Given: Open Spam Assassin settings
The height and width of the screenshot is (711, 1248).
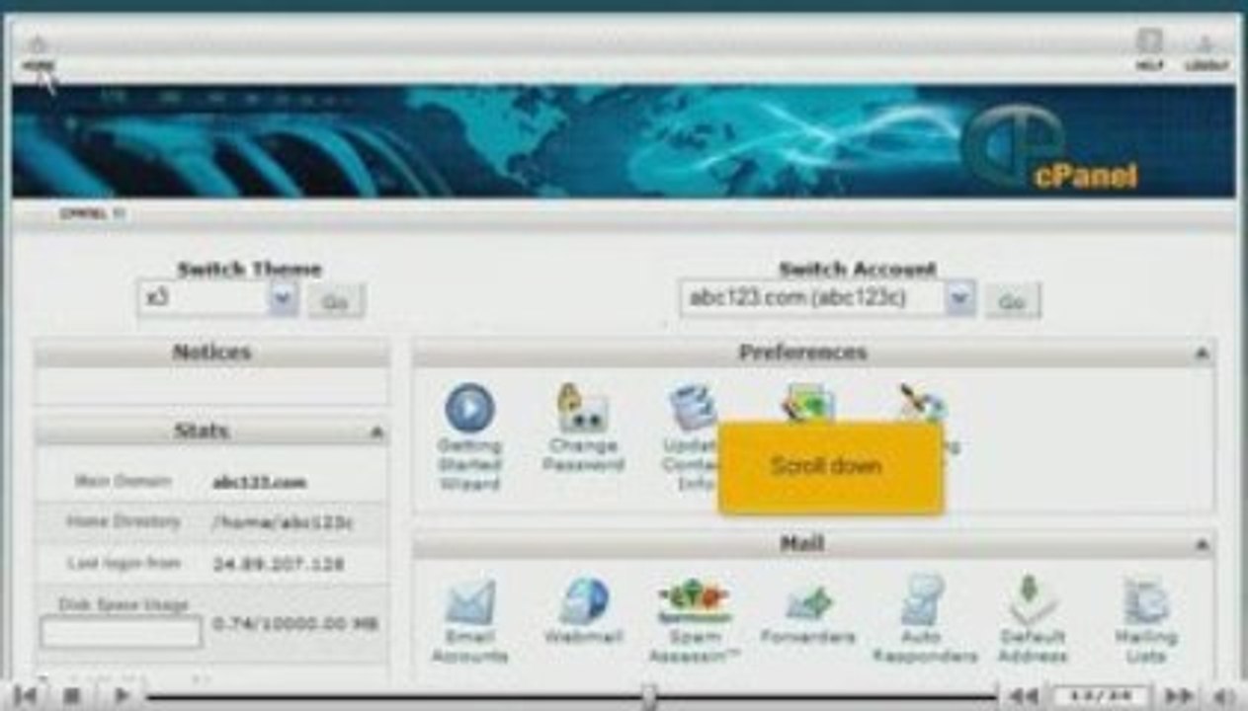Looking at the screenshot, I should (694, 620).
